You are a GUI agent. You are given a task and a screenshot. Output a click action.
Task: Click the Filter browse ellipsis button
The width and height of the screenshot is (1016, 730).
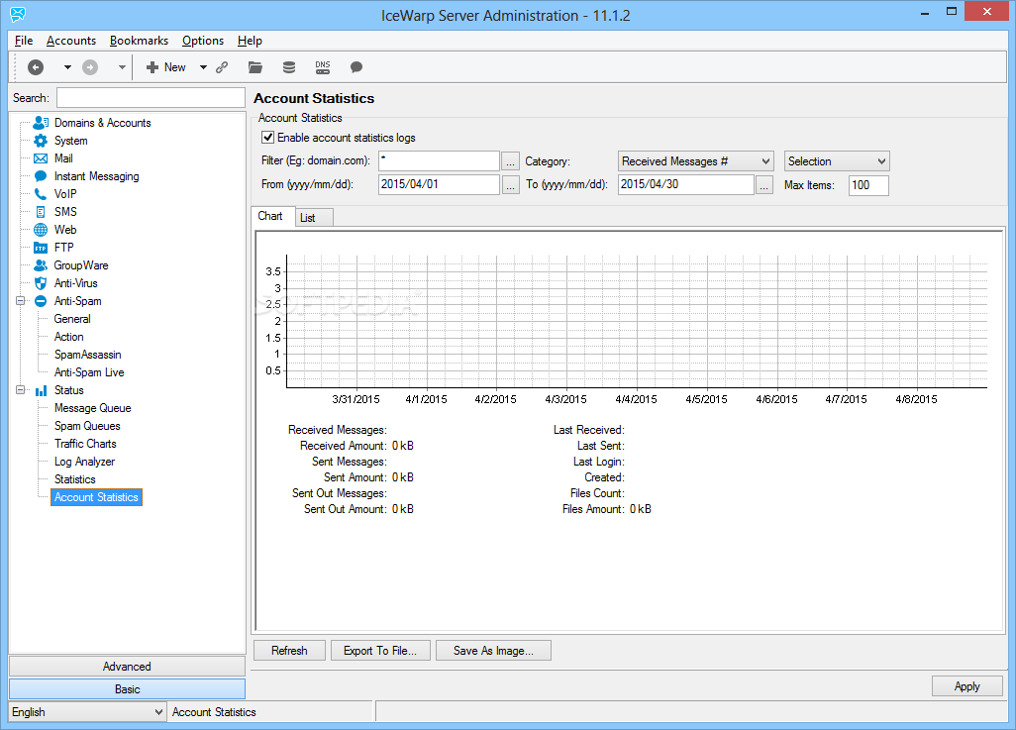click(x=511, y=161)
